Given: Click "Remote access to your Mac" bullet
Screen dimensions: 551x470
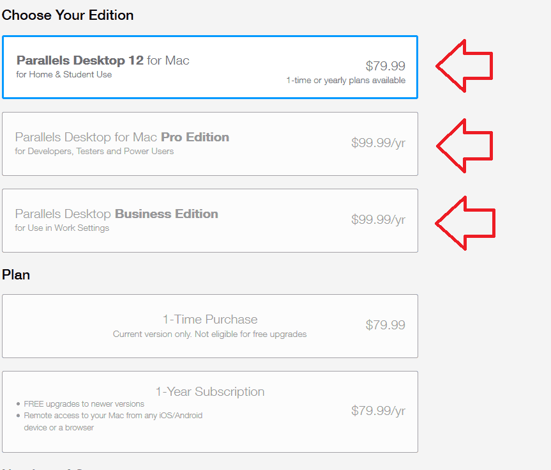Looking at the screenshot, I should point(113,421).
